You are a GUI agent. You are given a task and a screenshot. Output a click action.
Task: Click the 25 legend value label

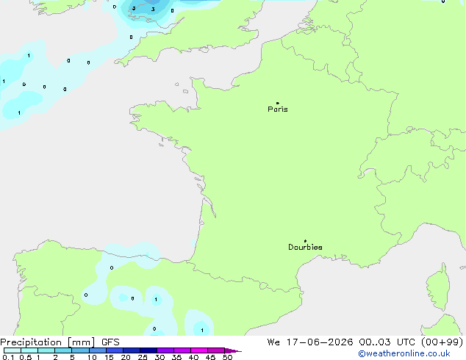(x=143, y=357)
